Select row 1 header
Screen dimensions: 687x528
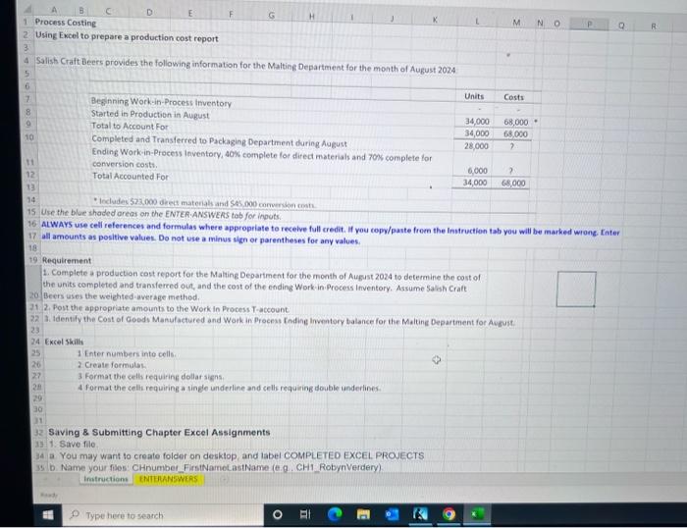[x=26, y=22]
